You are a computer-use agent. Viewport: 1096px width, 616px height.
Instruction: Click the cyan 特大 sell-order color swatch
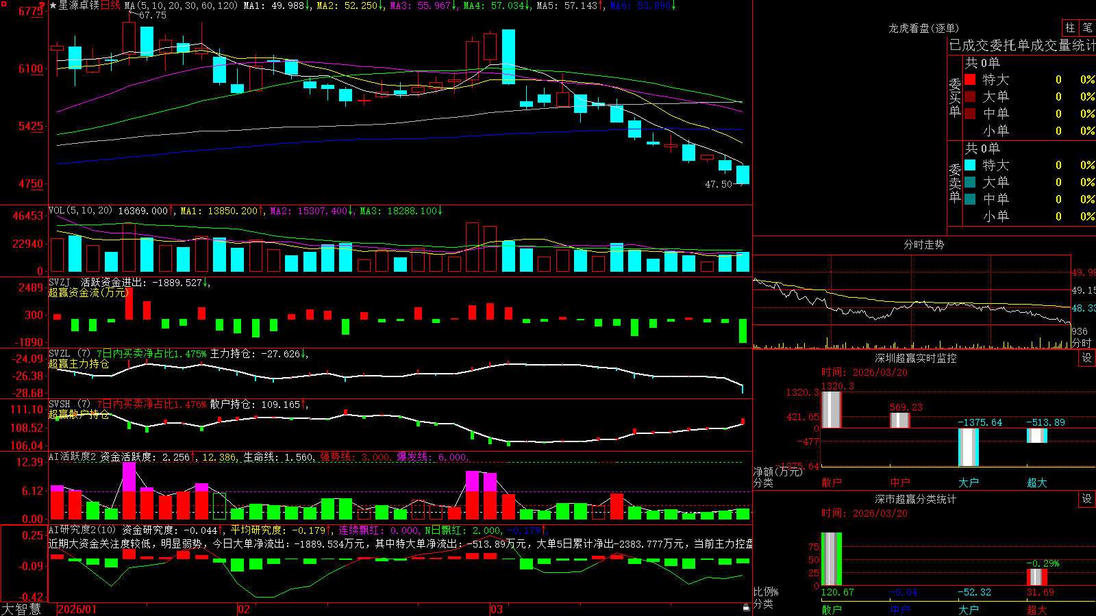[970, 165]
